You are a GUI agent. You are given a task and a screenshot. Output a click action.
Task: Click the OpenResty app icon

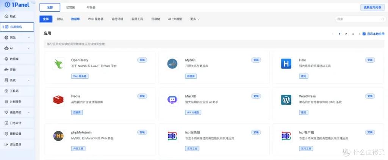pyautogui.click(x=58, y=64)
